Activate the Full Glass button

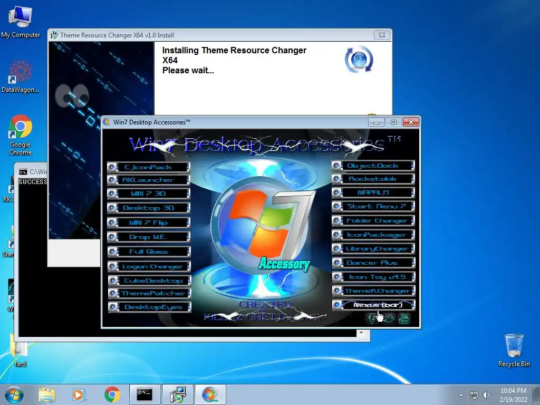point(149,252)
